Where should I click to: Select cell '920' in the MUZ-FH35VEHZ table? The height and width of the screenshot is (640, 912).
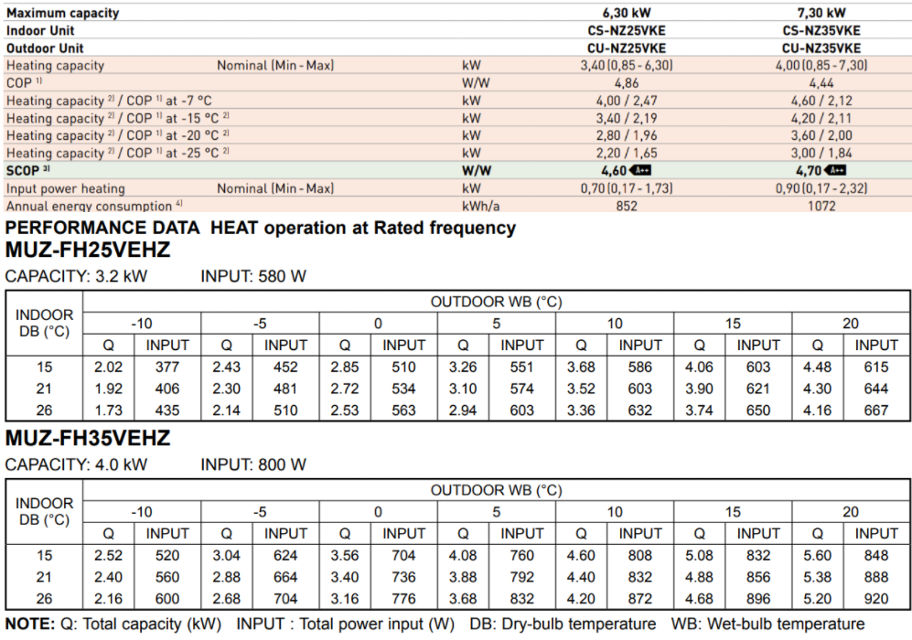pos(876,599)
